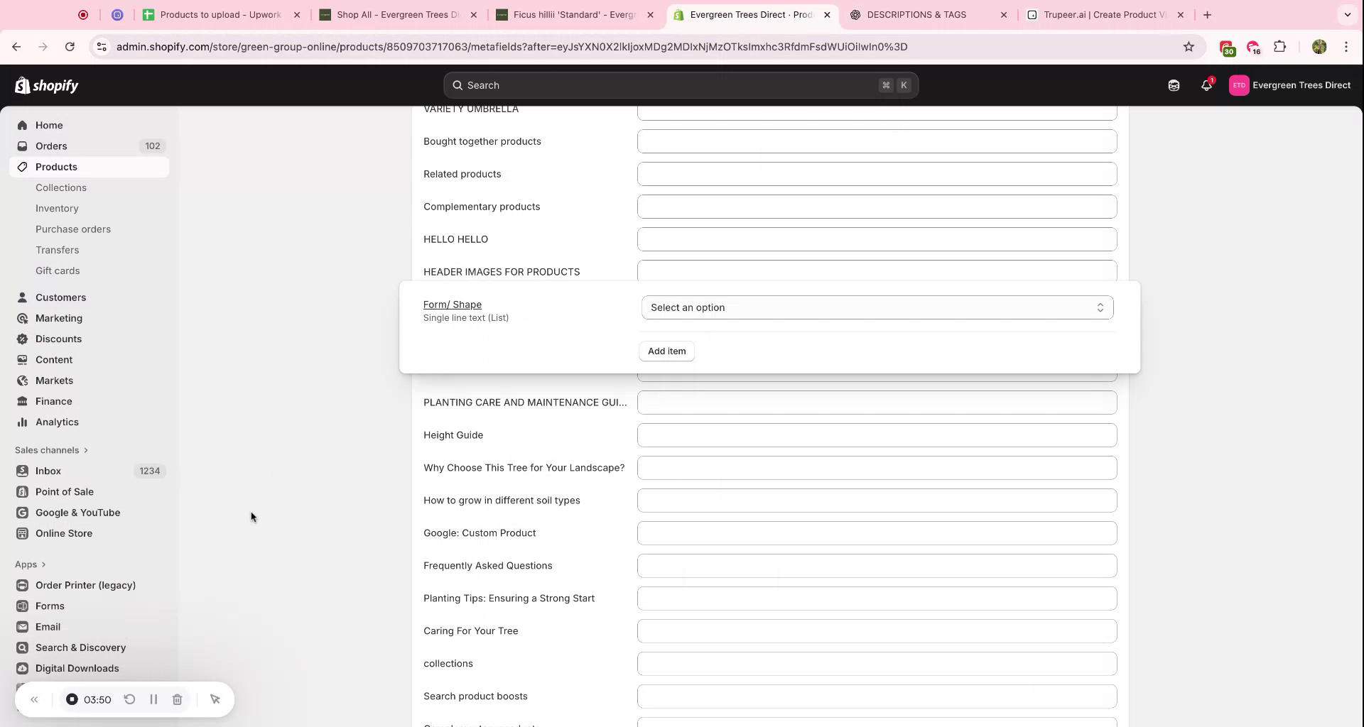Click Add item for Form/Shape

666,351
